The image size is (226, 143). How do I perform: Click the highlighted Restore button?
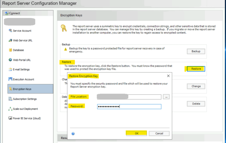click(196, 69)
